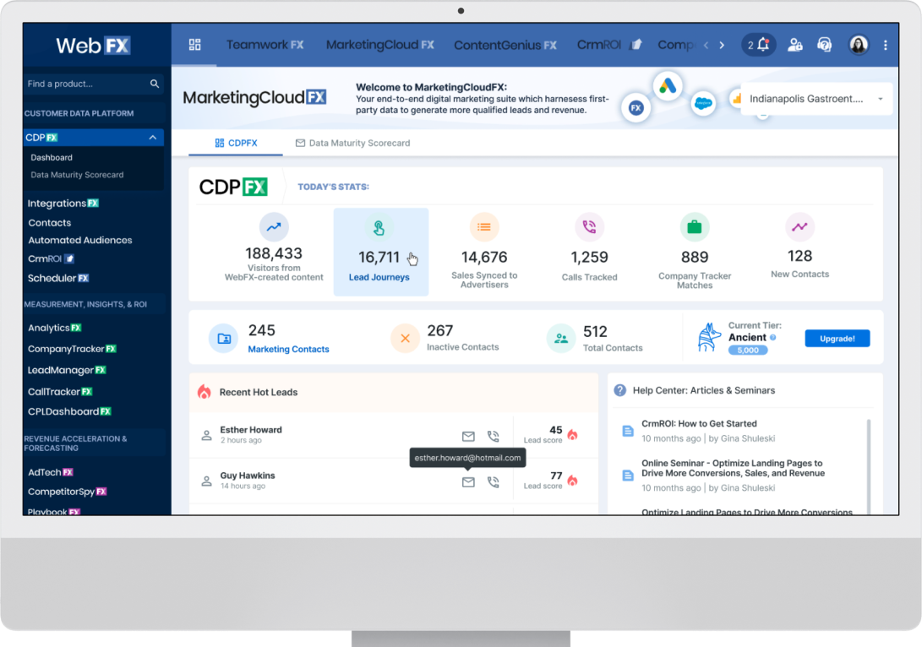Click the New Contacts chart icon
The image size is (922, 647).
(x=799, y=227)
